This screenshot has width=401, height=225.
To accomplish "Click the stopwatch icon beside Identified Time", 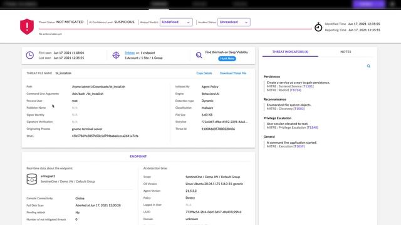I will click(318, 27).
